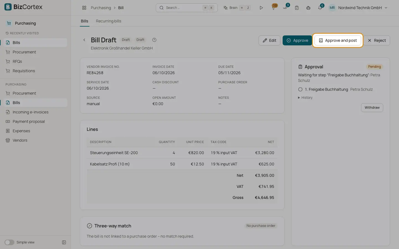Collapse the sidebar with the panel icon
Image resolution: width=399 pixels, height=249 pixels.
(64, 242)
